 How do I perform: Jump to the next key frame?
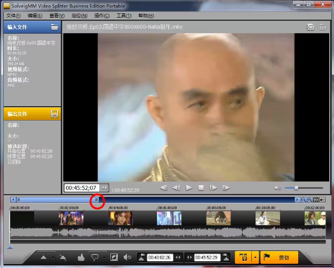click(226, 188)
